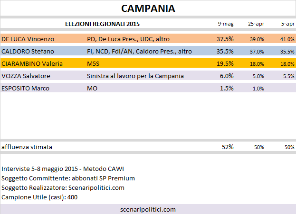The width and height of the screenshot is (296, 214).
Task: Click the M5S party label
Action: point(93,64)
